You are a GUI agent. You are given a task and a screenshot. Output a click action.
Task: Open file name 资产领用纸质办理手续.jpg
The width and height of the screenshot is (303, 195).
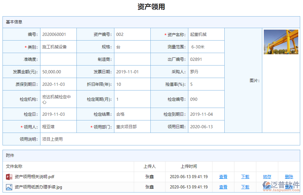38,187
